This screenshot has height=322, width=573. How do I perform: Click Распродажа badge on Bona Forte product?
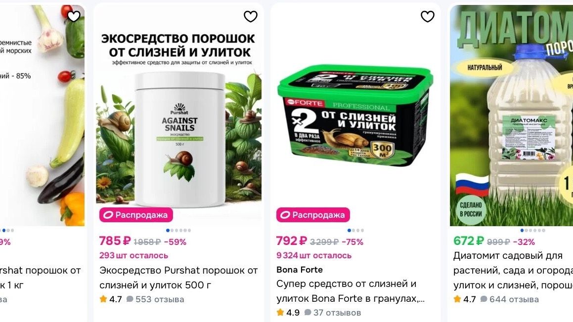click(313, 215)
